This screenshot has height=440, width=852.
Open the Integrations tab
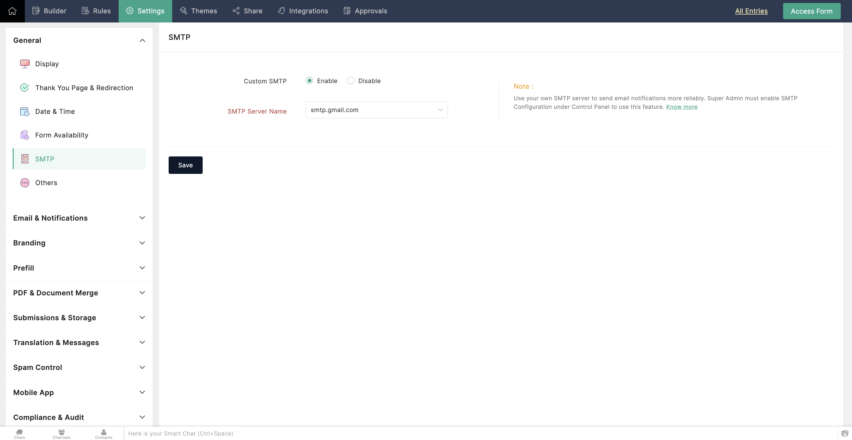303,11
